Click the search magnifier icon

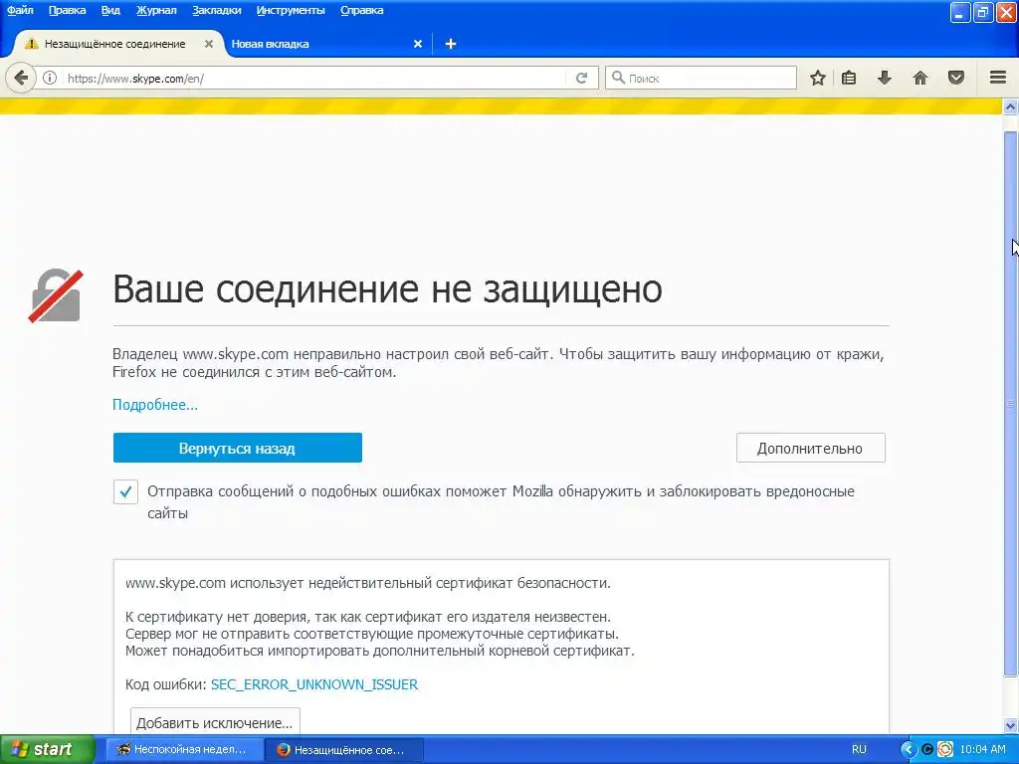coord(618,78)
